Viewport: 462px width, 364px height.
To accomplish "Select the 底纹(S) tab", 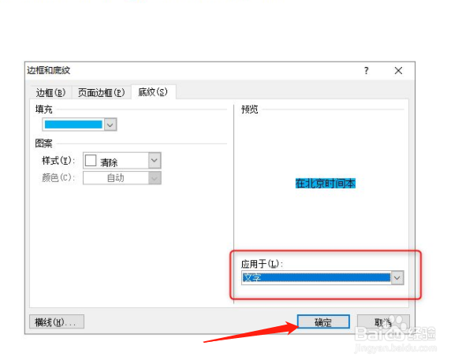I will pos(153,92).
